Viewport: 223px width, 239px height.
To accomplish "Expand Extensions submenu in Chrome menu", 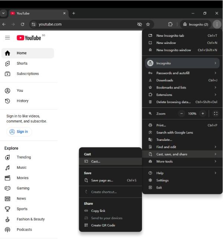I will (182, 95).
